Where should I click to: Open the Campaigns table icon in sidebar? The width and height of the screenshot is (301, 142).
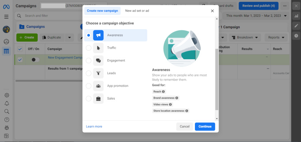(6, 51)
